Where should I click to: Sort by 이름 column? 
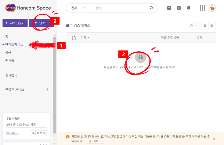click(85, 38)
